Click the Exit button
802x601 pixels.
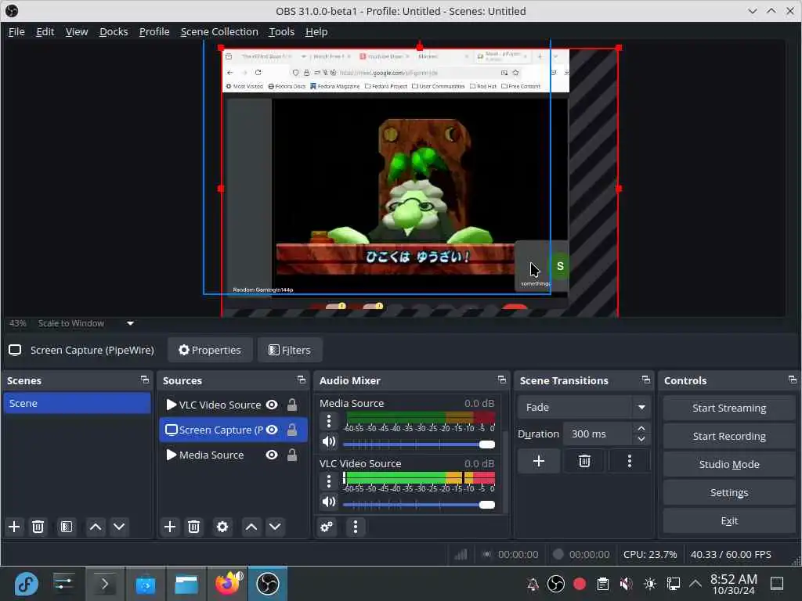pyautogui.click(x=729, y=520)
